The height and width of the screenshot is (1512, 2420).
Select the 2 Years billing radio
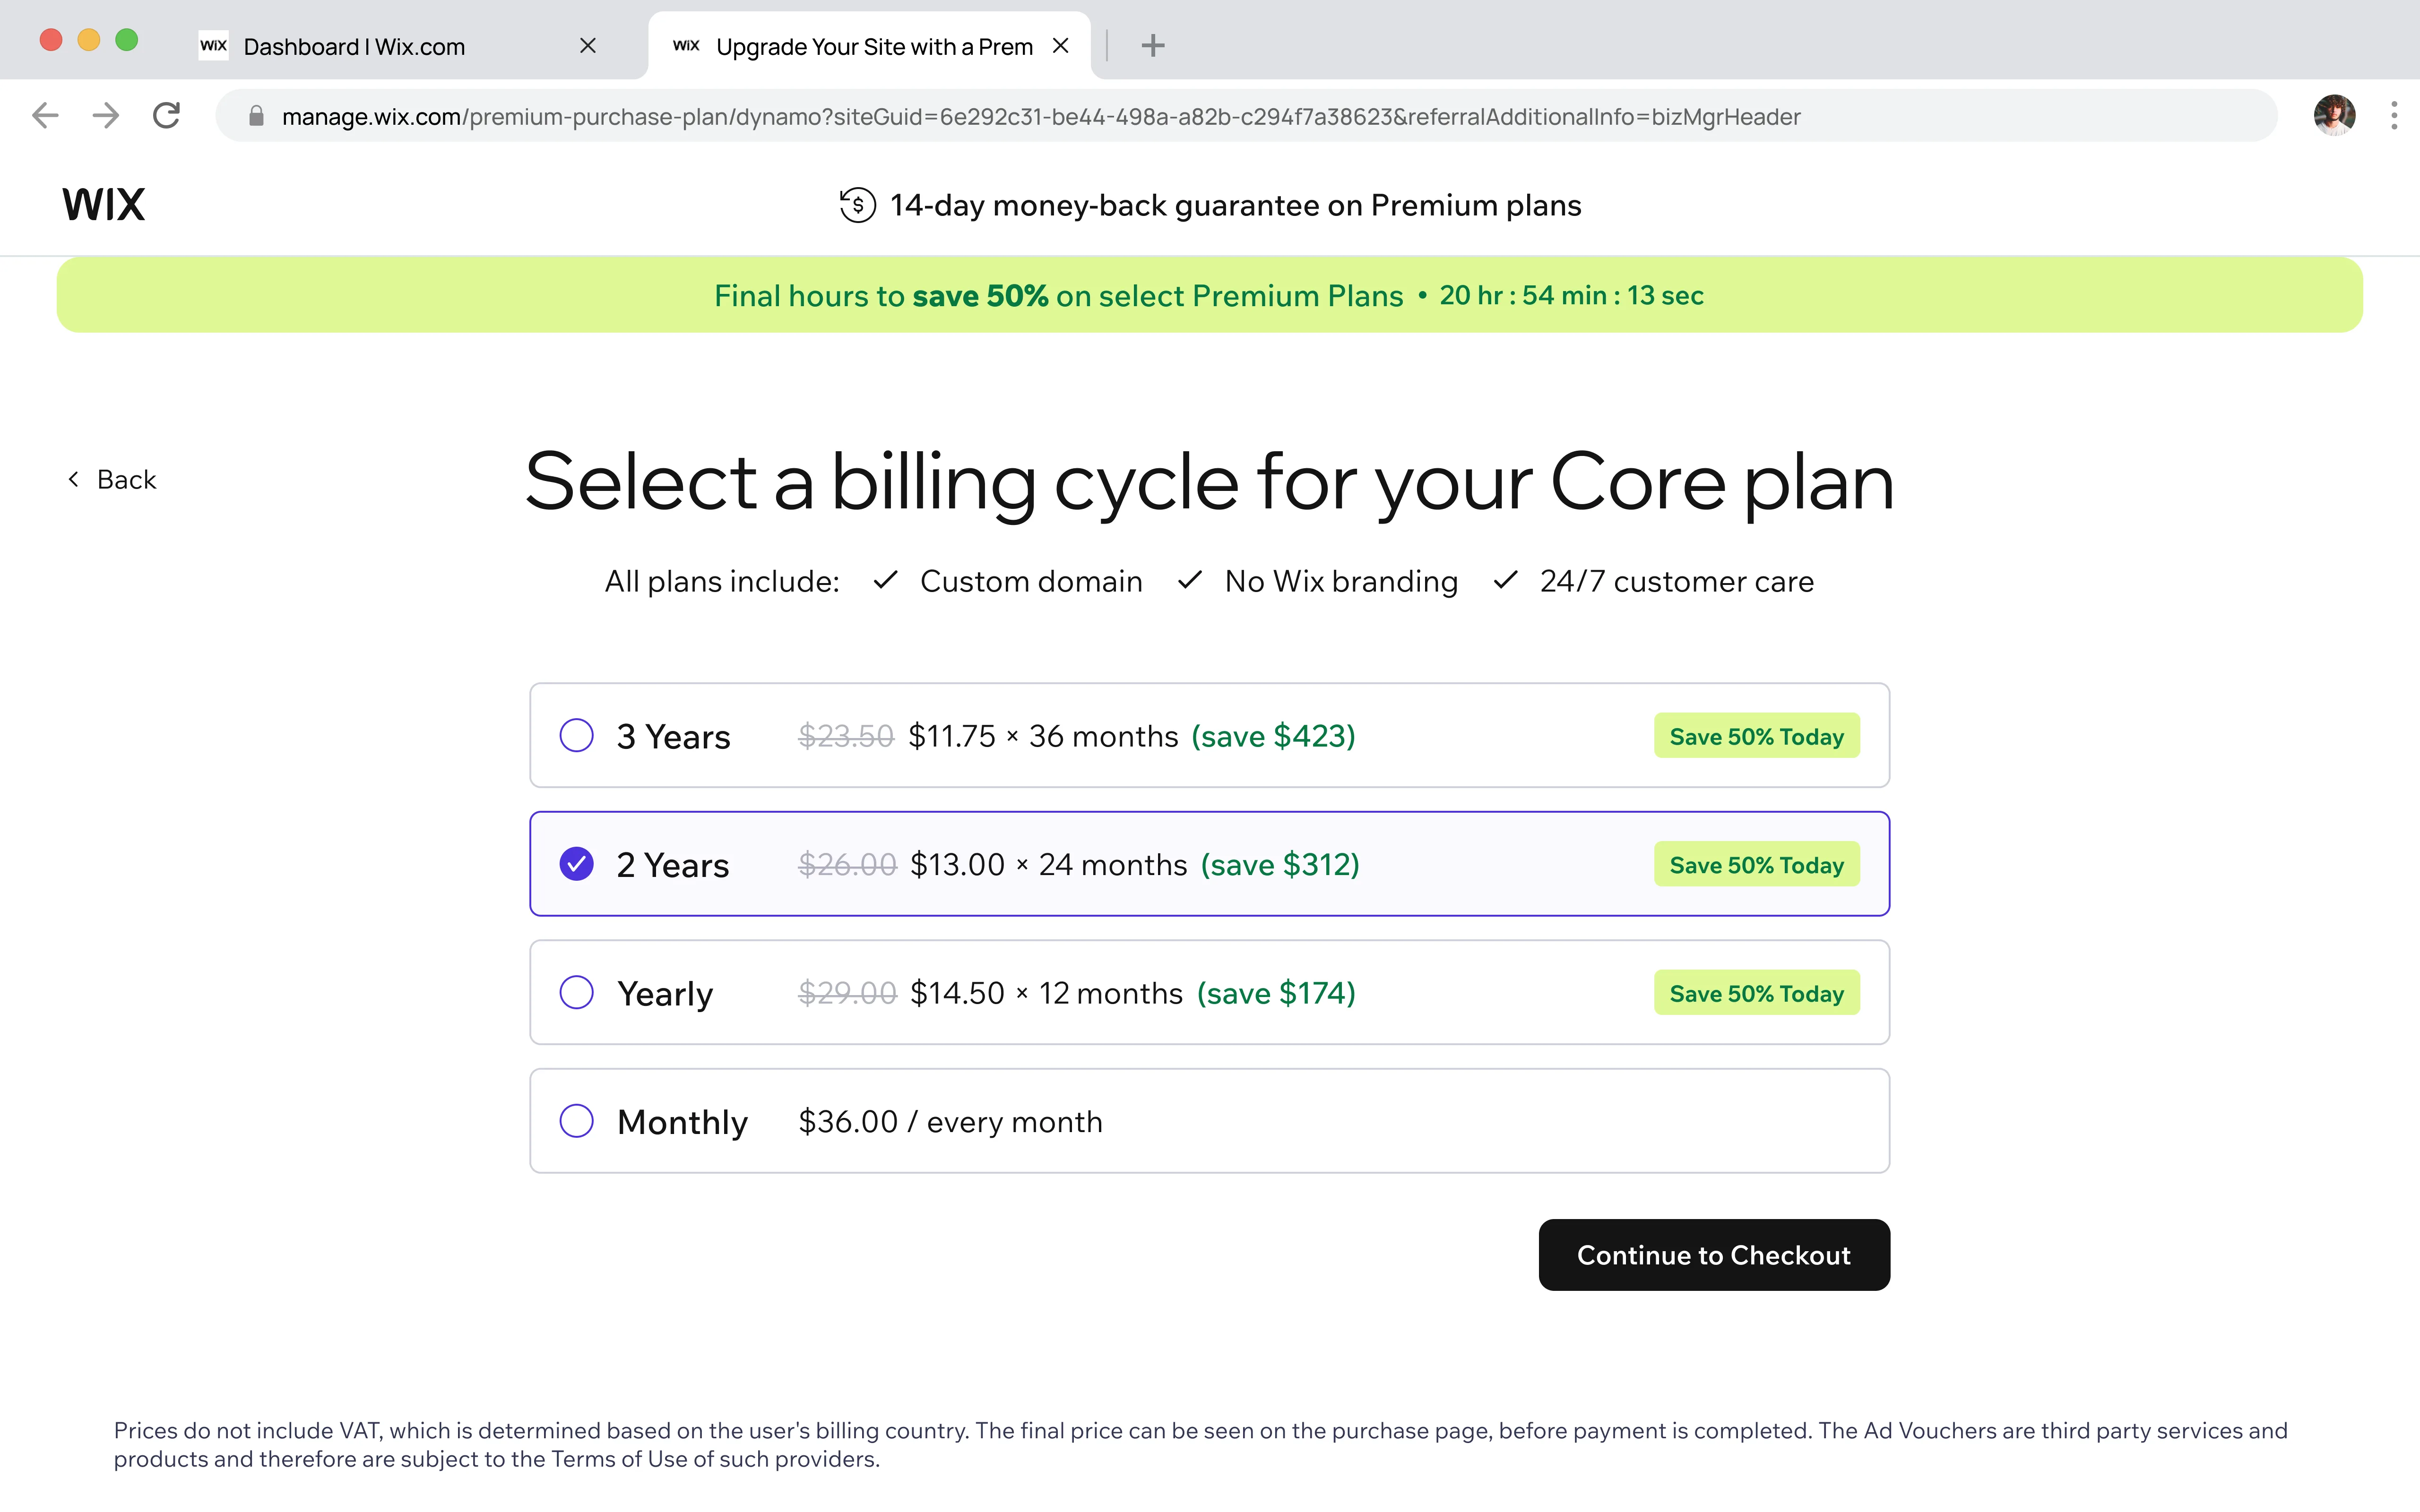(576, 864)
